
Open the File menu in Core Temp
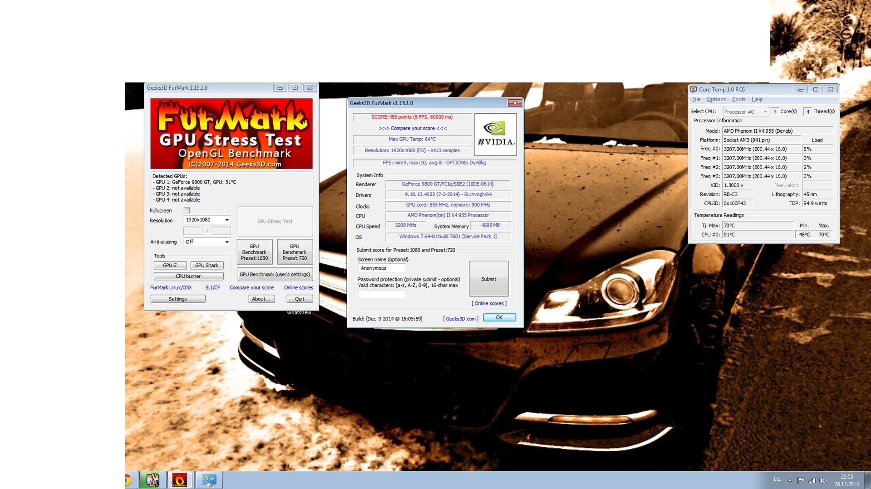pos(696,99)
